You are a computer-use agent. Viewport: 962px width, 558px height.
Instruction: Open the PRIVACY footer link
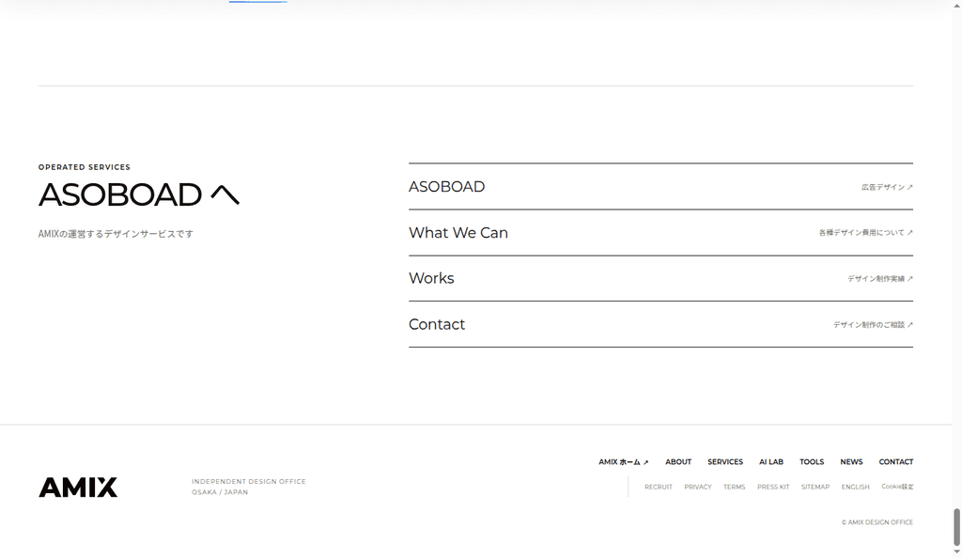point(698,487)
